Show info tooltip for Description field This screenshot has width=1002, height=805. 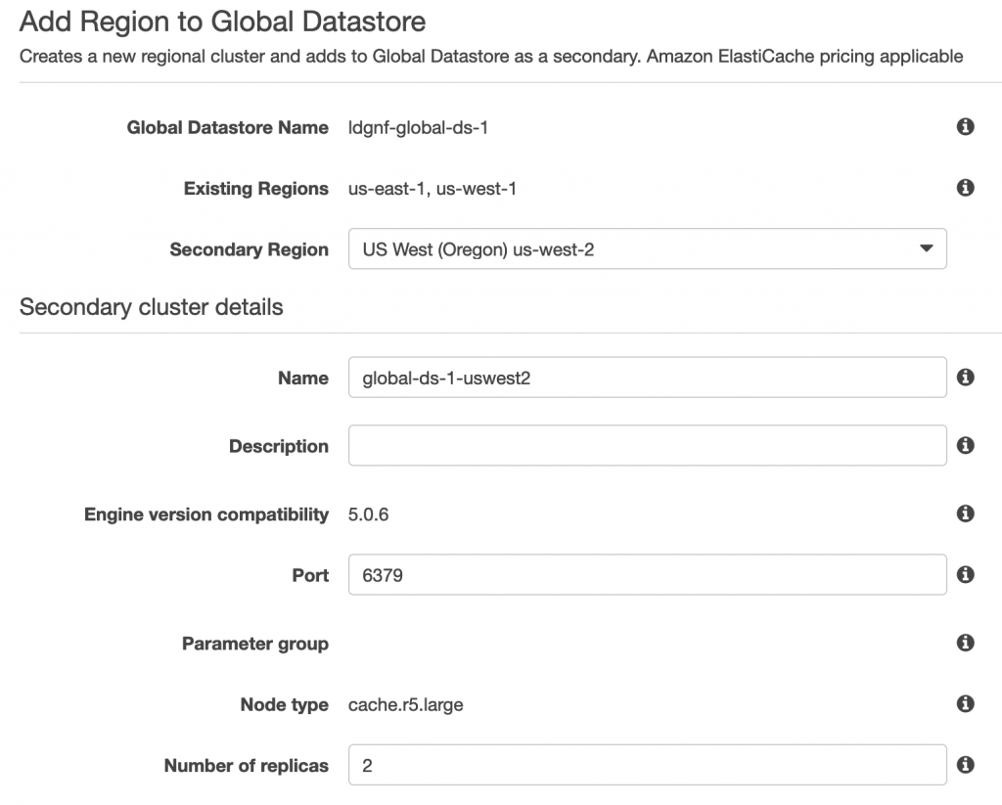[965, 445]
